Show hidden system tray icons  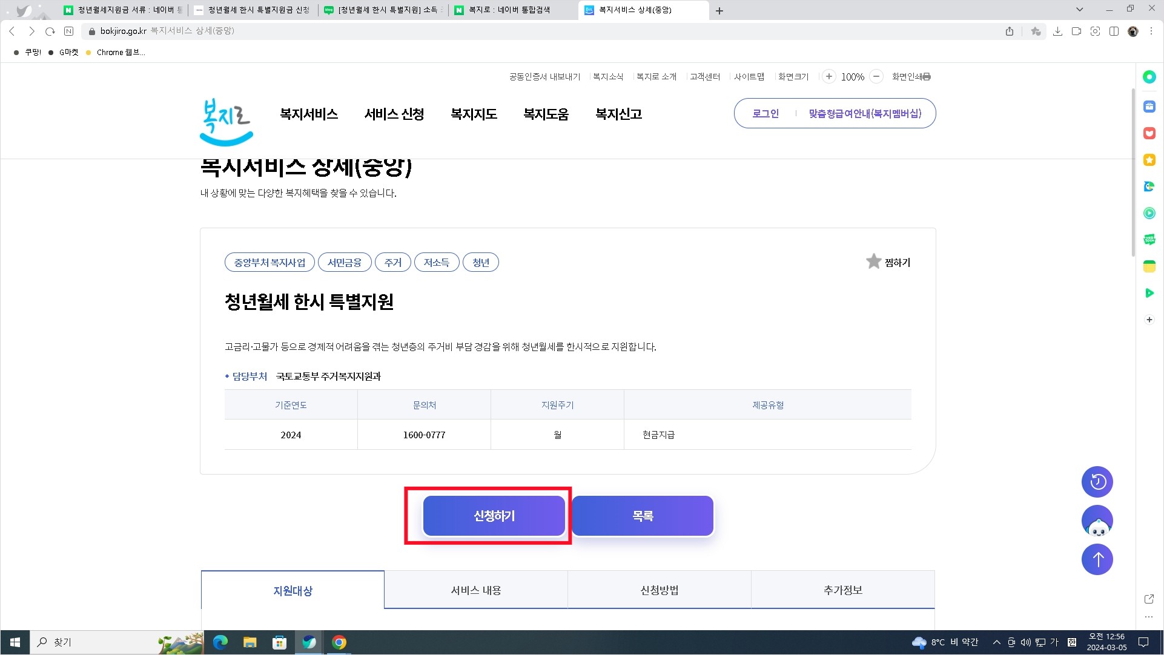996,642
